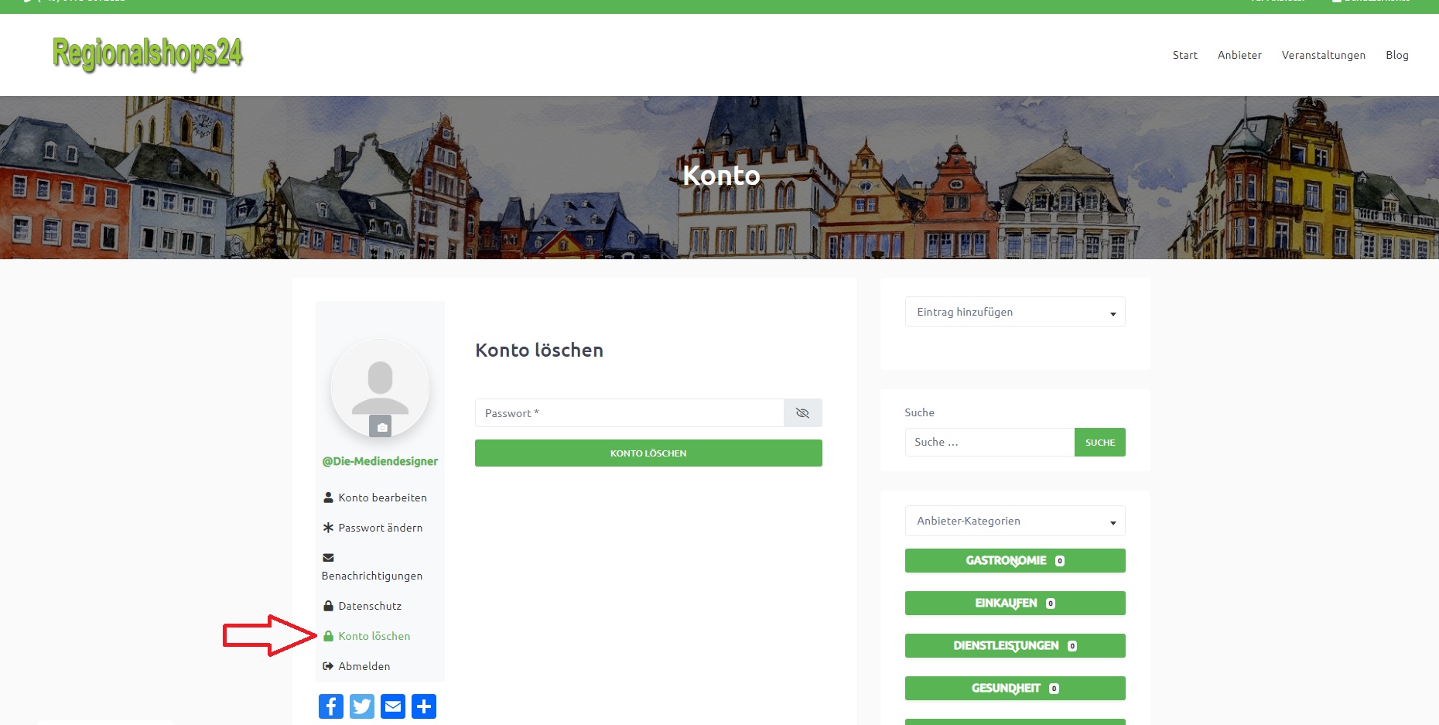Select Passwort ändern in the sidebar
Image resolution: width=1439 pixels, height=725 pixels.
point(380,528)
